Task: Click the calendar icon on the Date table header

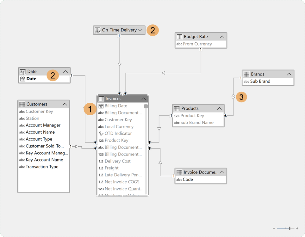Action: 22,71
